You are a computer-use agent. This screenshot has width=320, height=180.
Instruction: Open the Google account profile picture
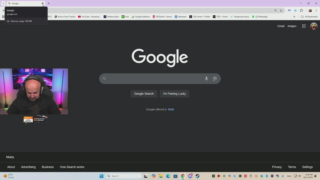click(313, 26)
